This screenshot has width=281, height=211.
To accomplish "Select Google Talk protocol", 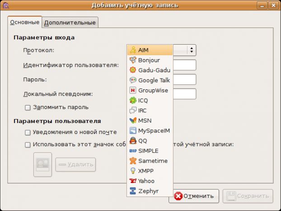I will pos(150,80).
